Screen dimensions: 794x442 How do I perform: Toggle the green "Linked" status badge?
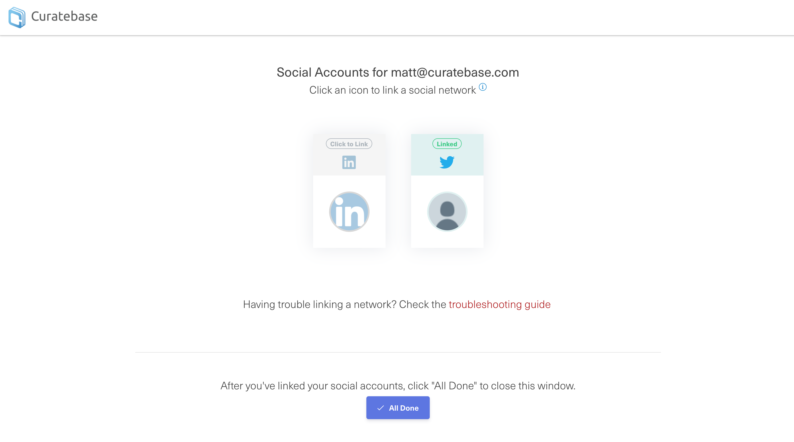(x=447, y=144)
